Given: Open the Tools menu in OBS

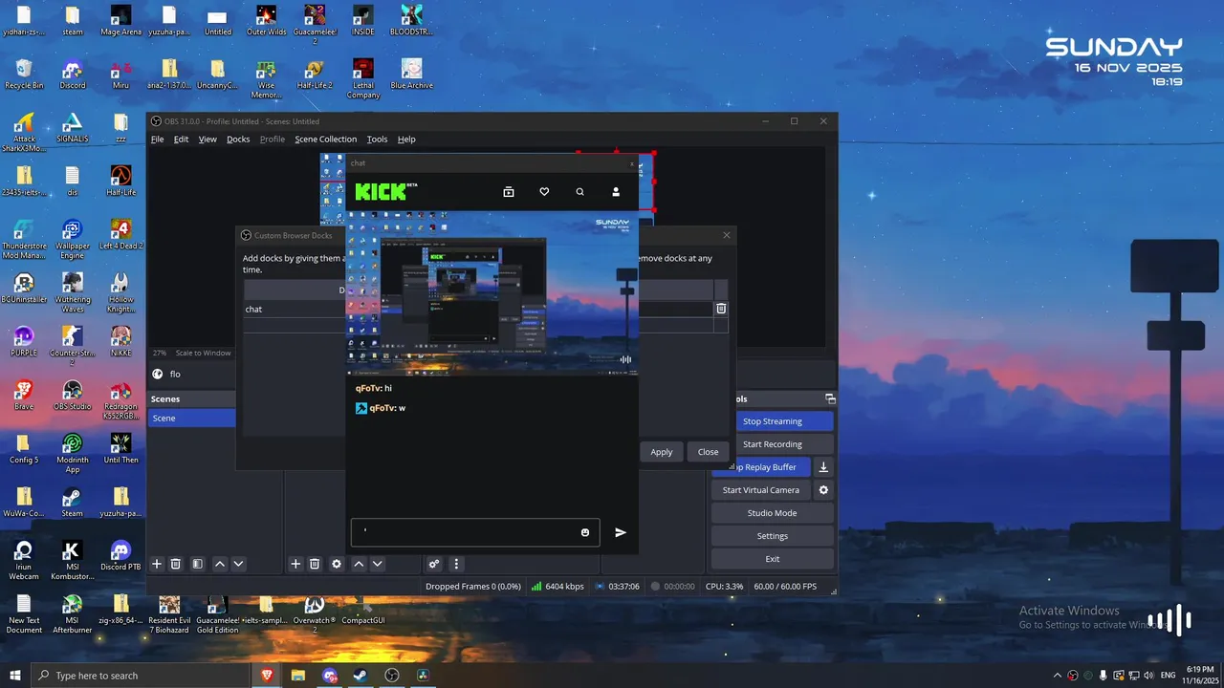Looking at the screenshot, I should 378,140.
